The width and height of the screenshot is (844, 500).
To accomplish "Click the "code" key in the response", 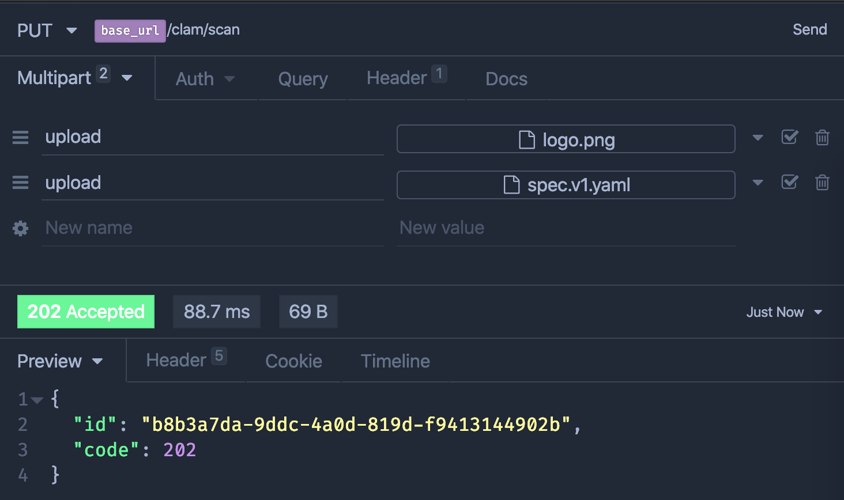I will click(x=107, y=450).
